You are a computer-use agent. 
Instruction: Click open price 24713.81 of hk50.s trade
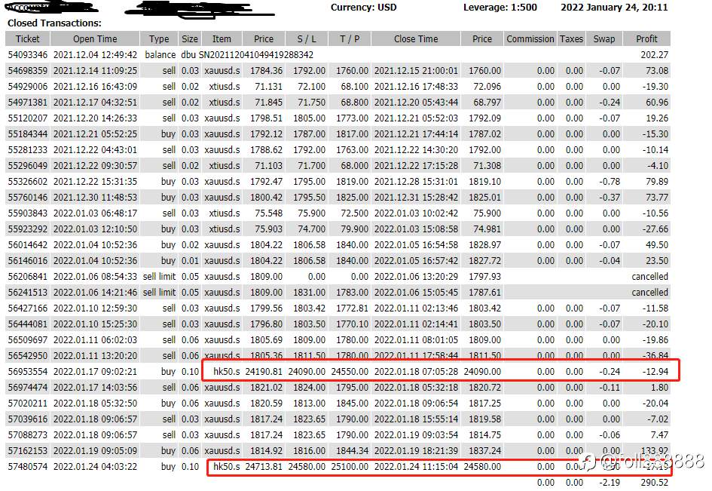(x=264, y=467)
